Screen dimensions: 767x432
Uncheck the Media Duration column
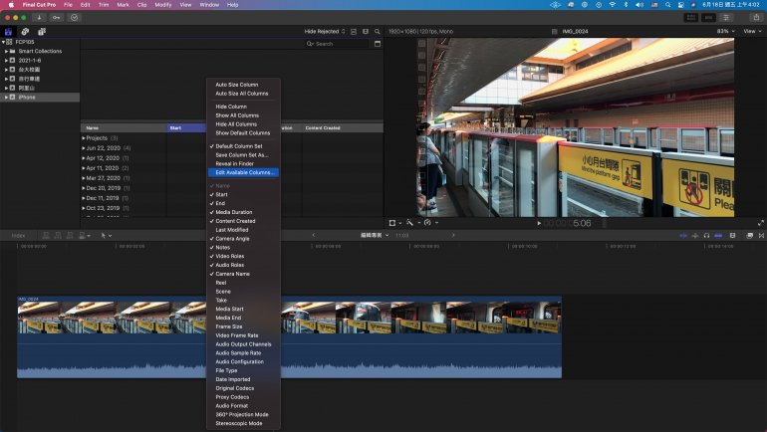click(x=234, y=212)
